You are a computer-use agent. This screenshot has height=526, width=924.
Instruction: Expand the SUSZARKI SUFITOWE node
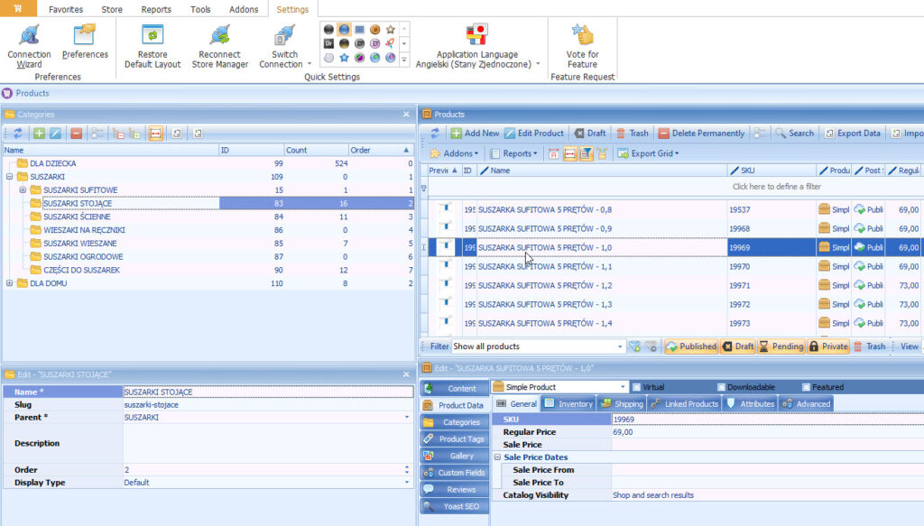(23, 189)
